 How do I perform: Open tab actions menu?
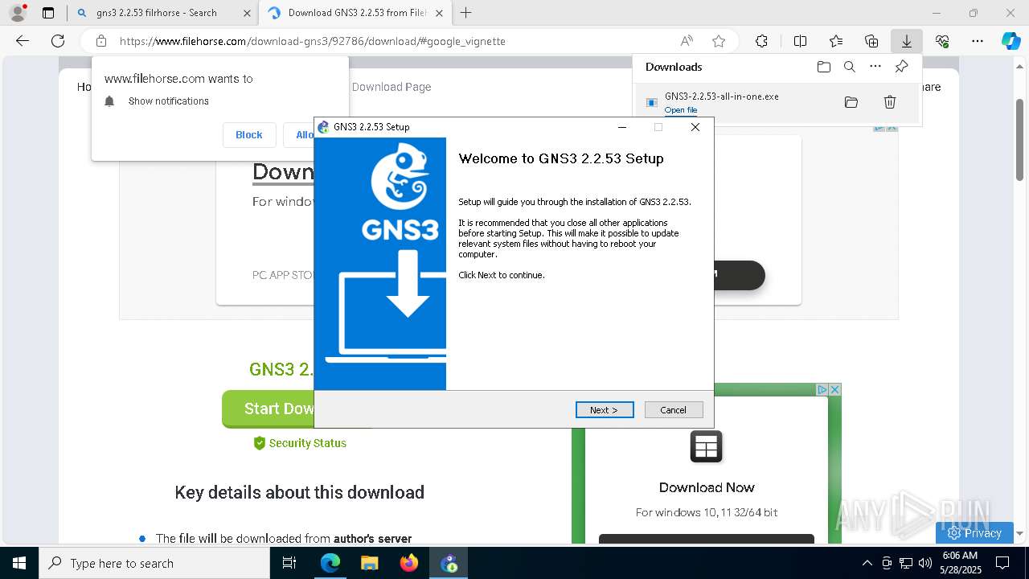(48, 13)
